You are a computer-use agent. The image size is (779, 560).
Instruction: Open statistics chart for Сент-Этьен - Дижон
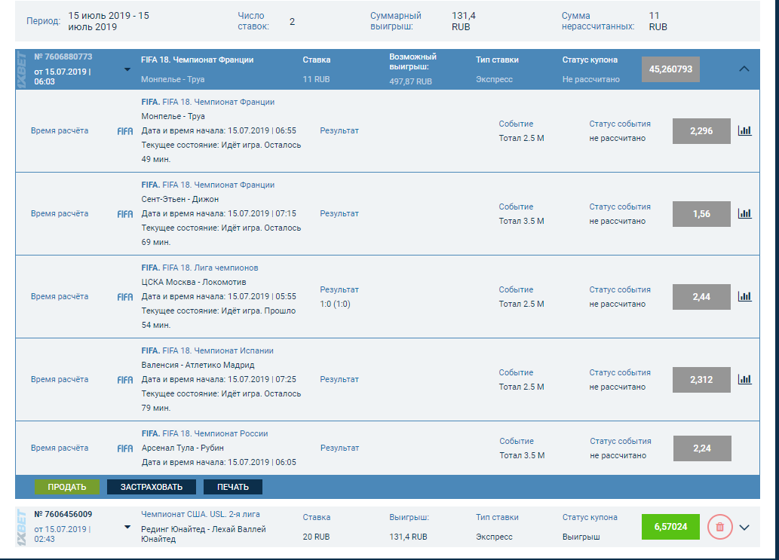(744, 213)
